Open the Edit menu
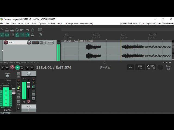The width and height of the screenshot is (174, 130). point(7,24)
